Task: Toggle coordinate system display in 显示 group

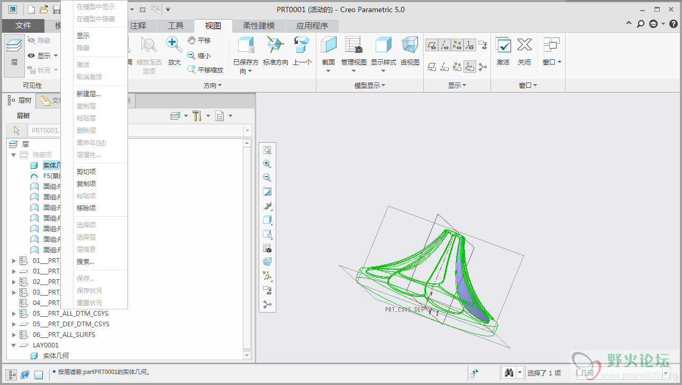Action: 470,45
